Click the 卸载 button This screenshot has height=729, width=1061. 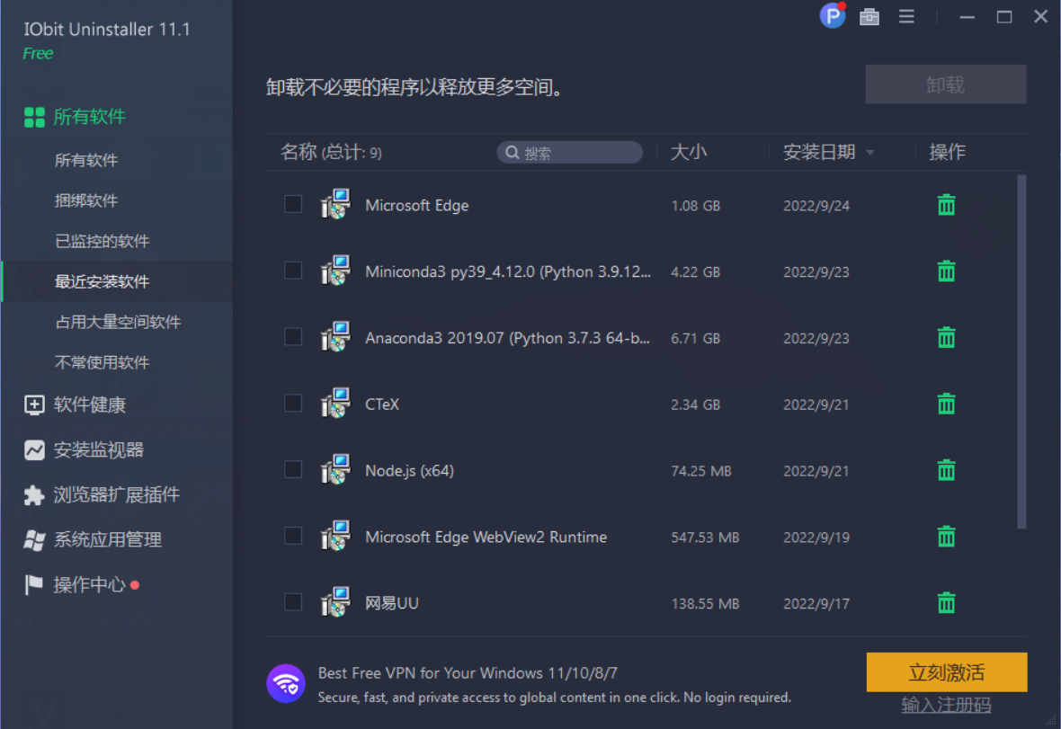[x=945, y=84]
